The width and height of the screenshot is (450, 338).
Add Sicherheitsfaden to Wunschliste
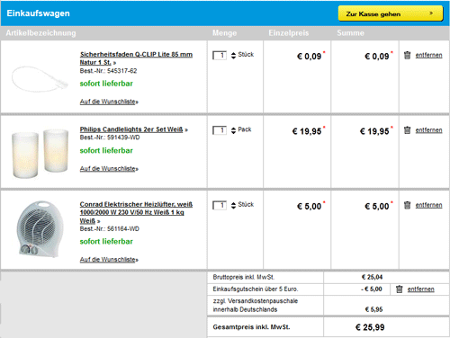(x=109, y=102)
